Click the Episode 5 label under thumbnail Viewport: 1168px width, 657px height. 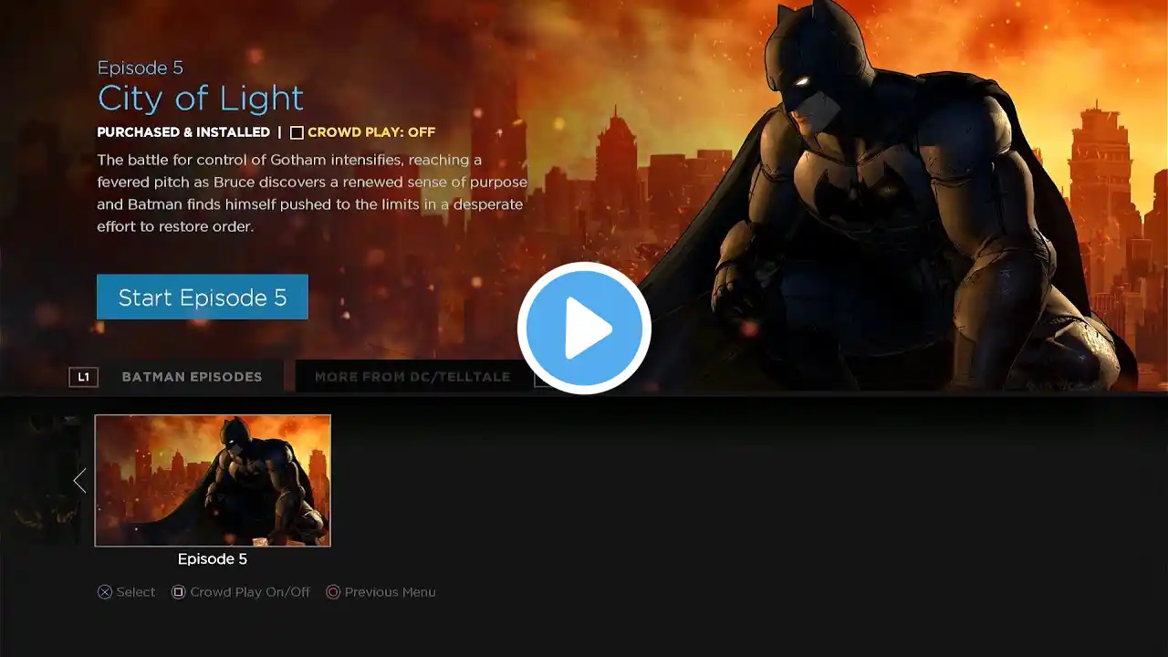[213, 558]
